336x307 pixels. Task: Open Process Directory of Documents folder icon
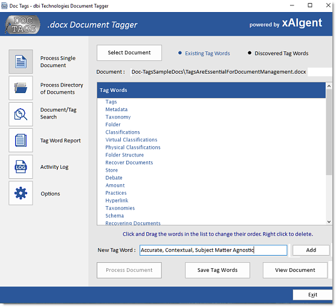click(21, 88)
